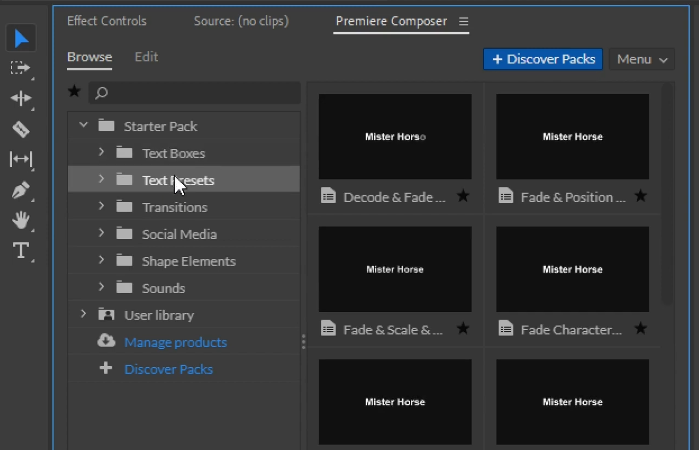Screen dimensions: 699x450
Task: Activate the Ripple Edit tool
Action: tap(21, 99)
